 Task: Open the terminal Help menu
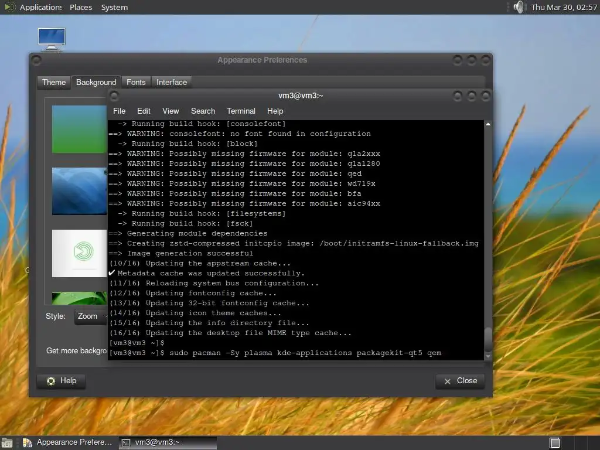(275, 111)
